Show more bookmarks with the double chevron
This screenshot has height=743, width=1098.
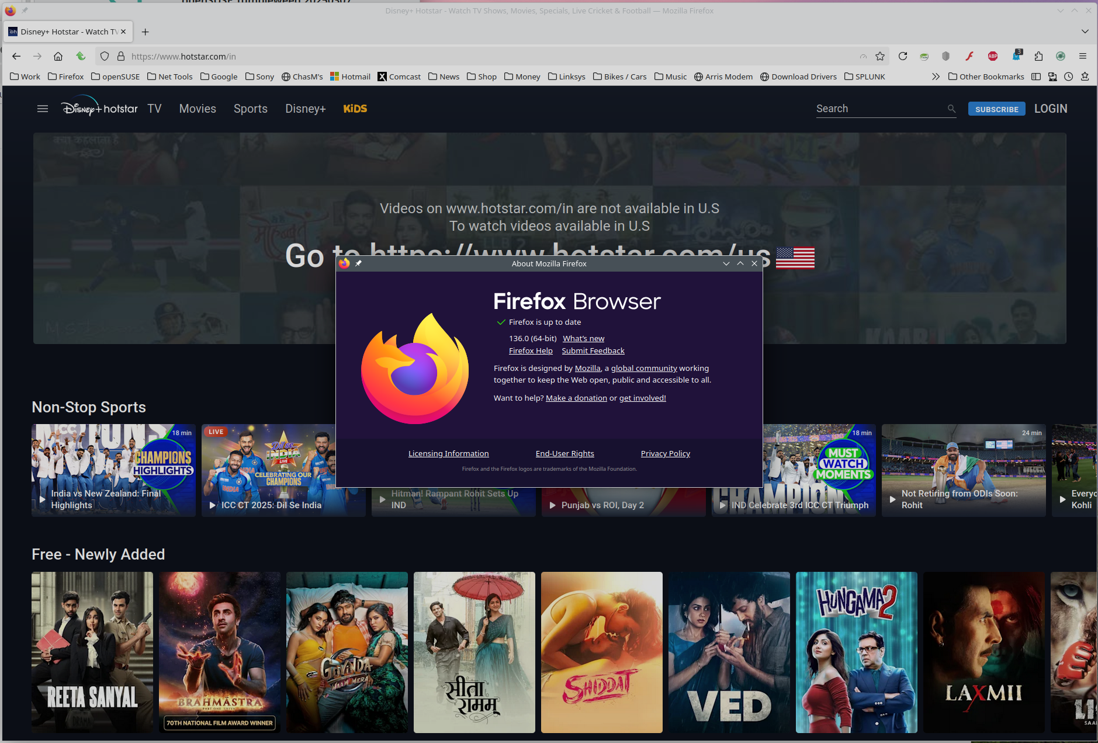(936, 77)
